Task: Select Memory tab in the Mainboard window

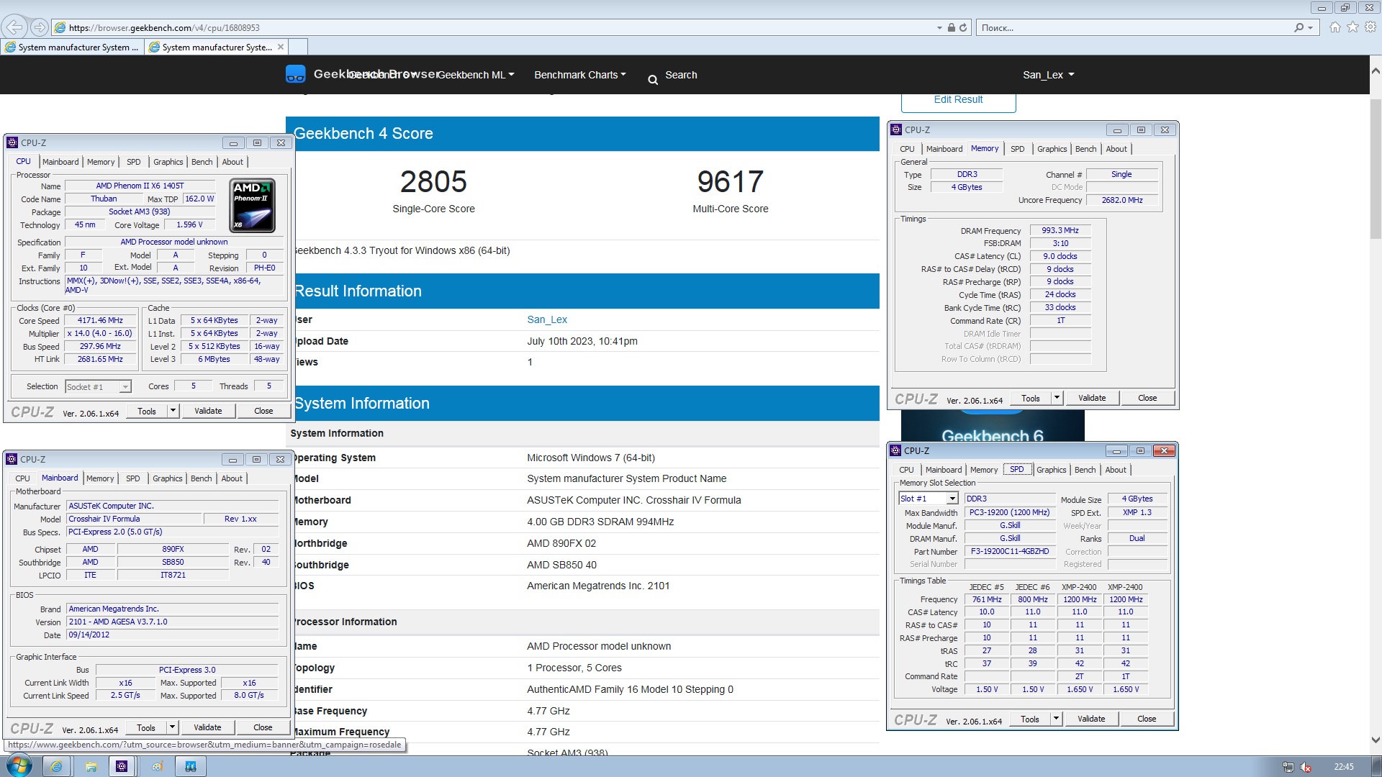Action: point(100,478)
